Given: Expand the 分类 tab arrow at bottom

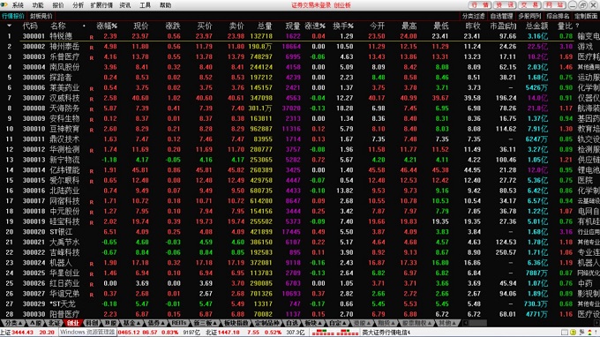Looking at the screenshot, I should click(13, 323).
